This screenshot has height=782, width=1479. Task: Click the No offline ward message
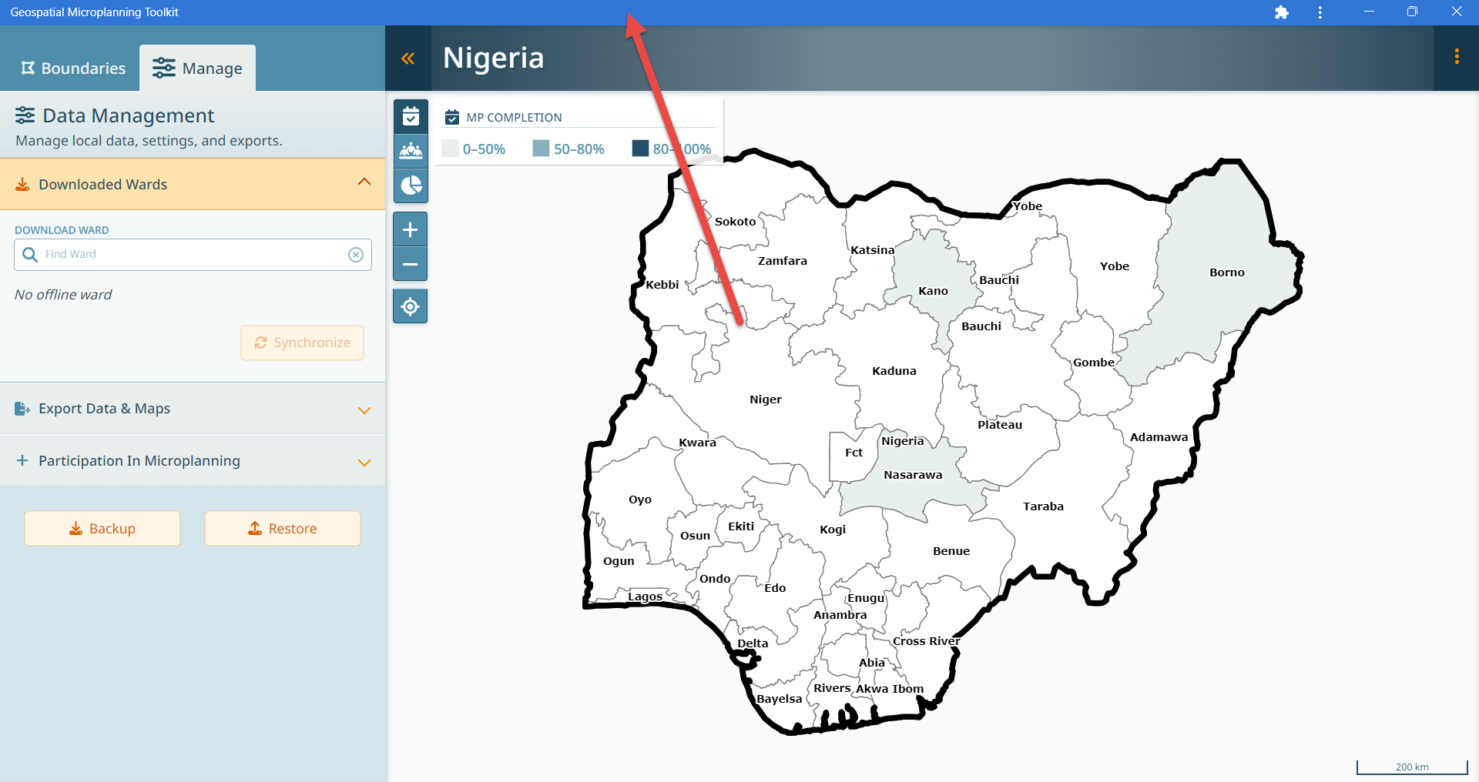63,295
